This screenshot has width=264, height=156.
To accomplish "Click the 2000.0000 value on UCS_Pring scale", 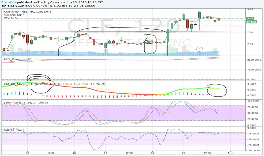I will click(254, 60).
